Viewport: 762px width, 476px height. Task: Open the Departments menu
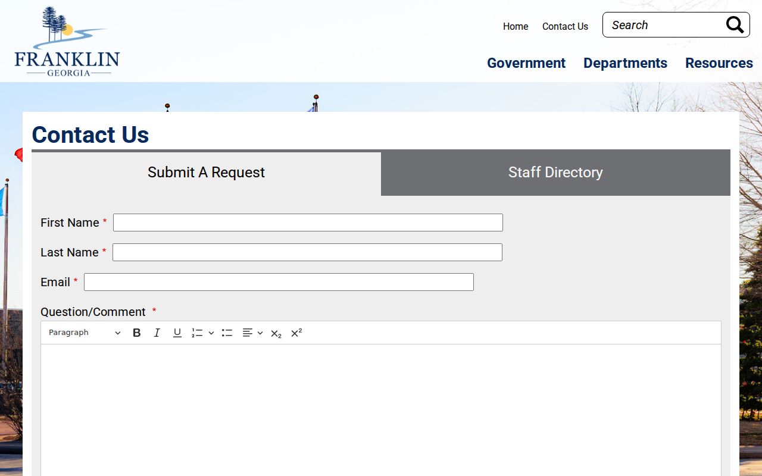(x=625, y=63)
